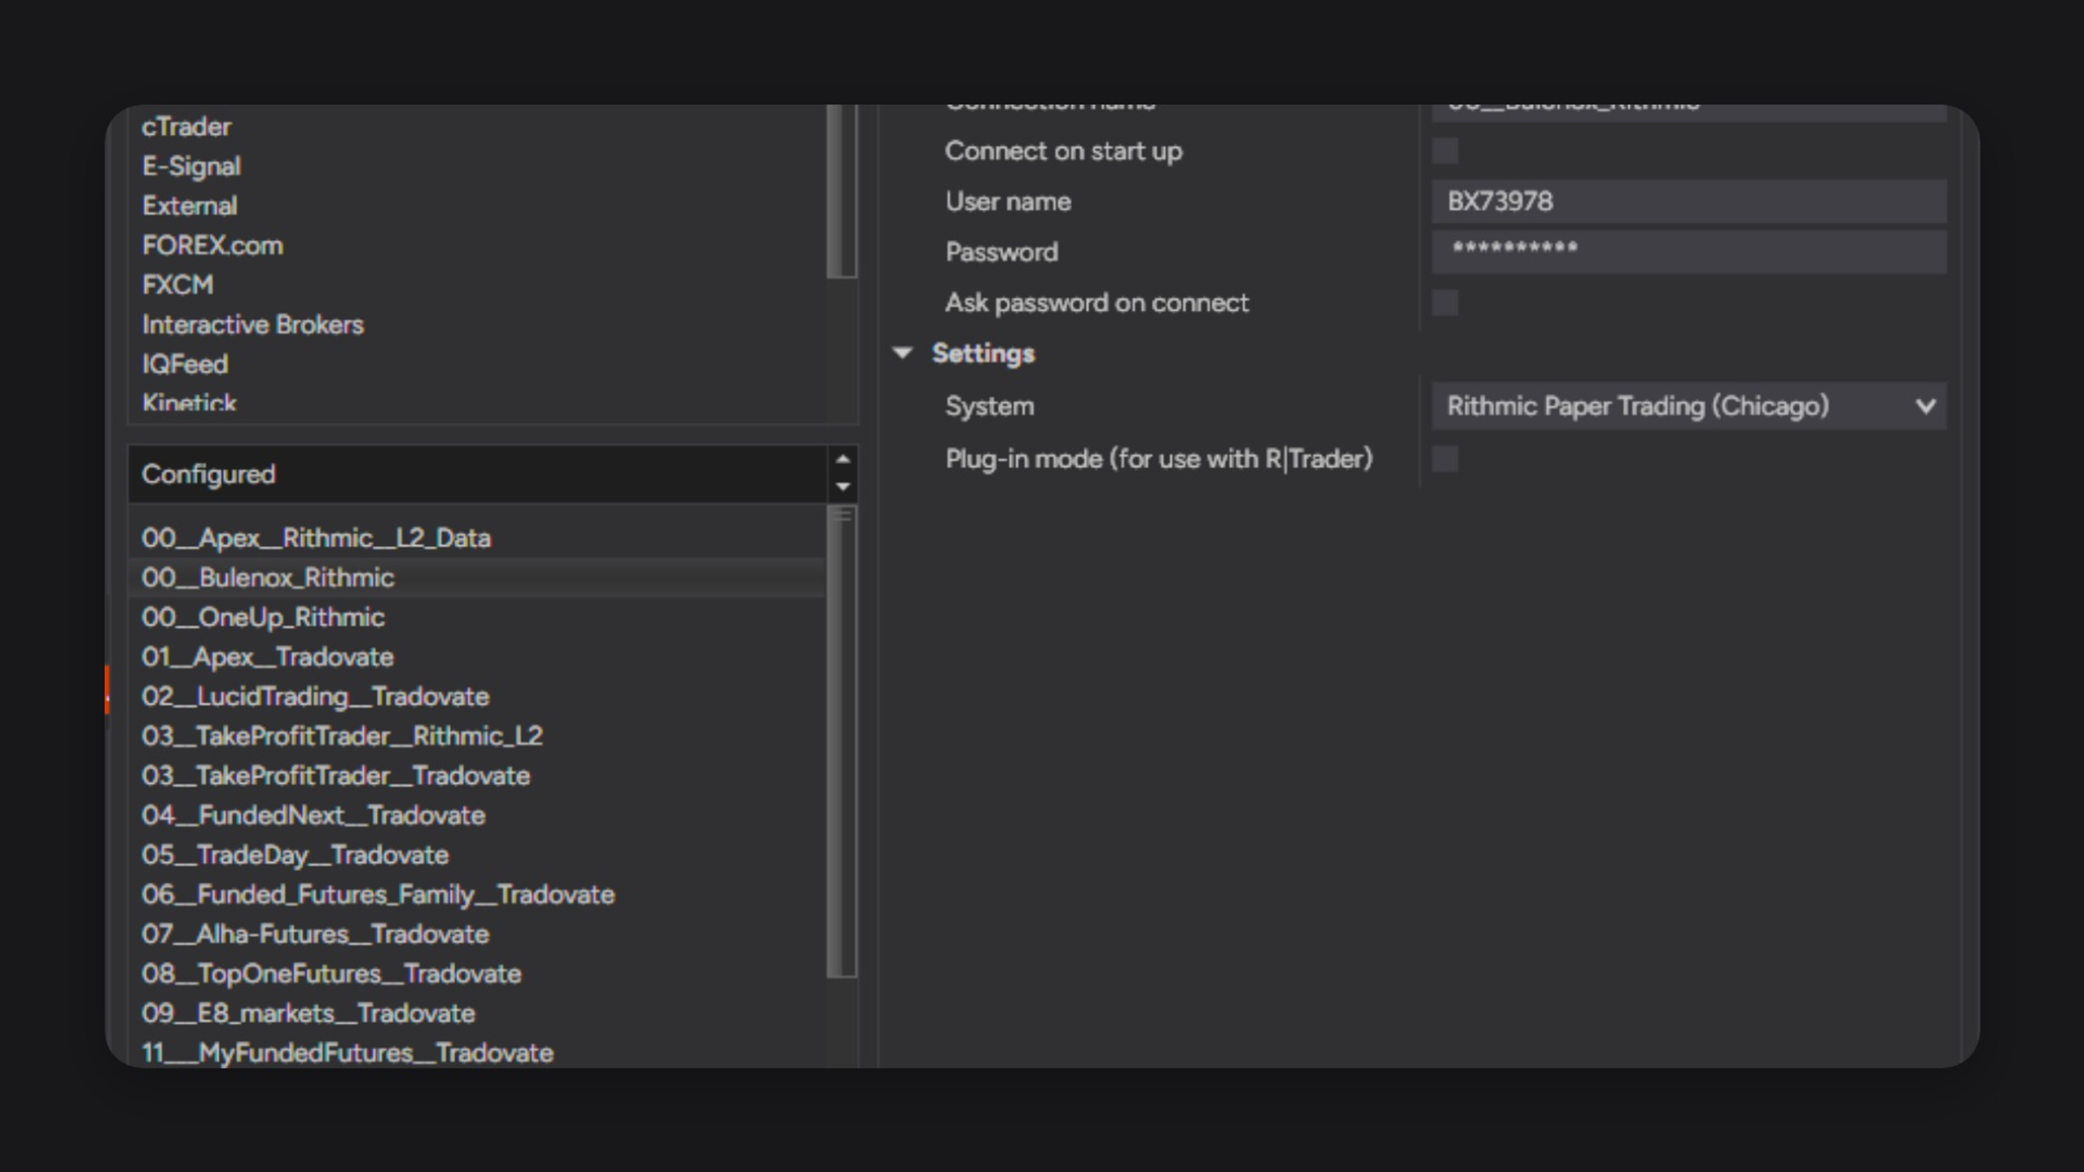Image resolution: width=2084 pixels, height=1172 pixels.
Task: Enable Plug-in mode for R|Trader checkbox
Action: click(x=1445, y=459)
